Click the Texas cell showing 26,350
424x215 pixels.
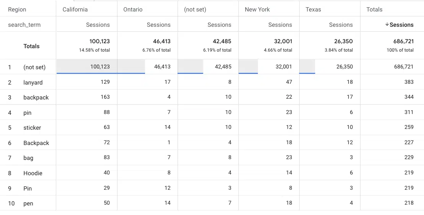[330, 67]
